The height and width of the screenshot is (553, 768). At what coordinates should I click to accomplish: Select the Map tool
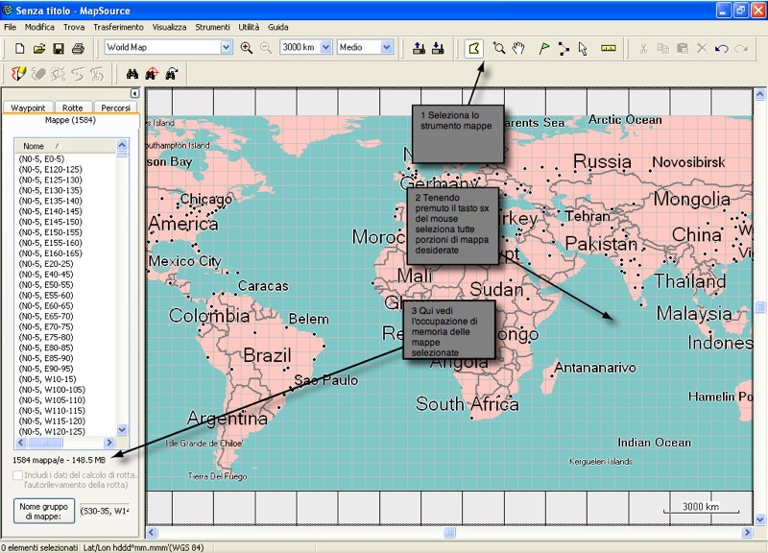[x=473, y=48]
